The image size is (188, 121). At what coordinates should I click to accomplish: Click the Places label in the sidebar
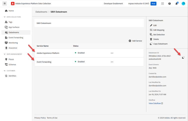click(11, 59)
